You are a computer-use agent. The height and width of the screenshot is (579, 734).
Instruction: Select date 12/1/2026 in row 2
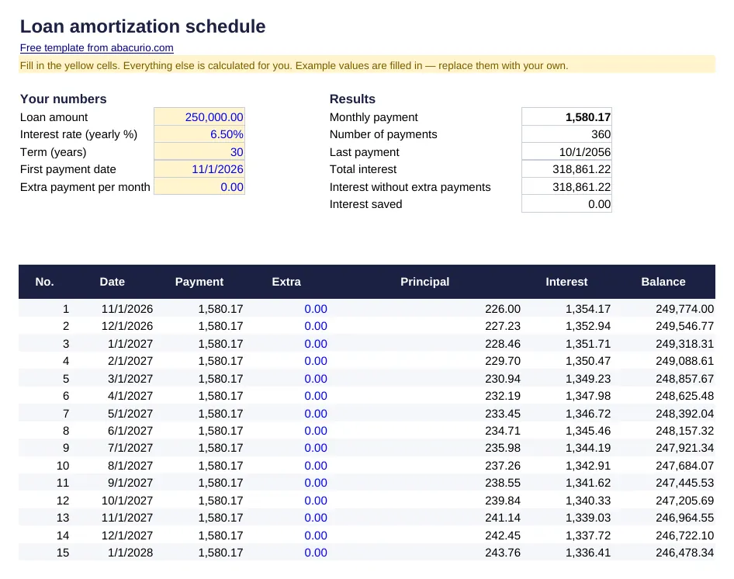(x=127, y=326)
